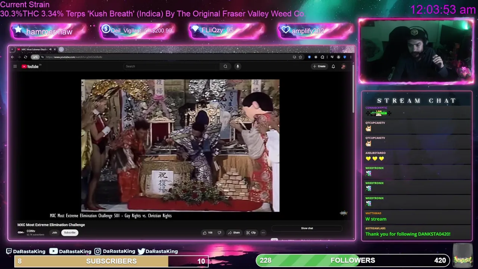Share the MXC video
The width and height of the screenshot is (478, 269).
[x=234, y=233]
